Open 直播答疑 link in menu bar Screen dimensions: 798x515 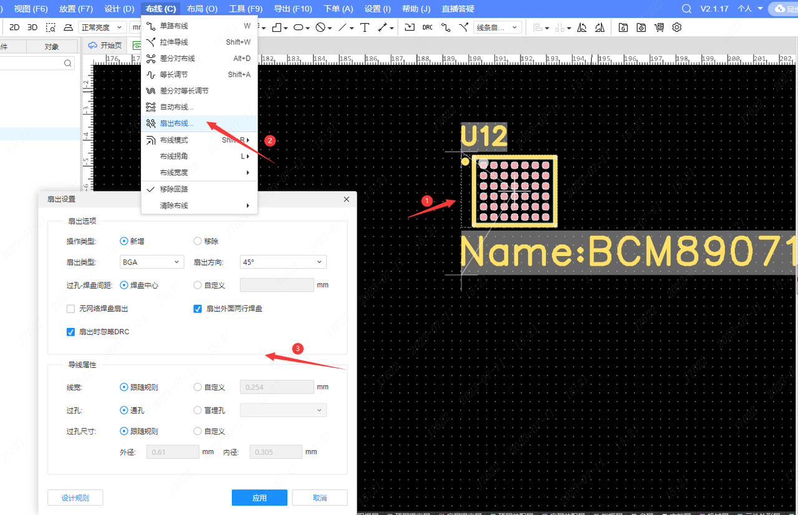pyautogui.click(x=458, y=9)
